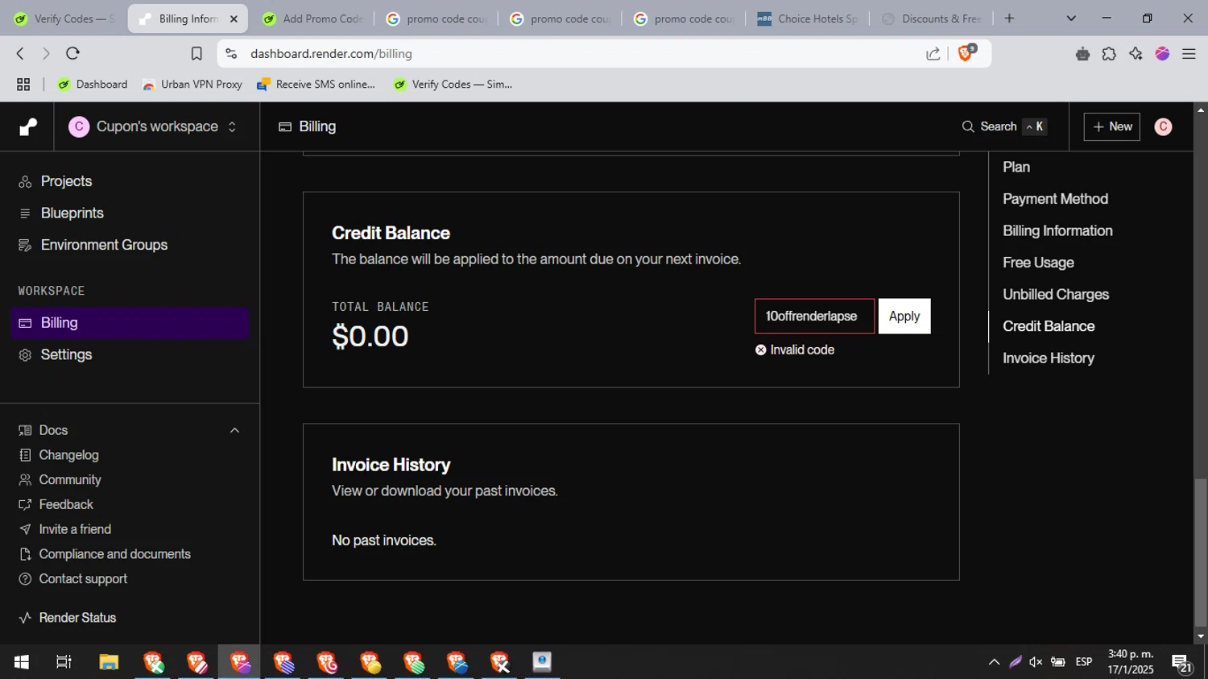Jump to Payment Method section
1208x679 pixels.
coord(1055,199)
